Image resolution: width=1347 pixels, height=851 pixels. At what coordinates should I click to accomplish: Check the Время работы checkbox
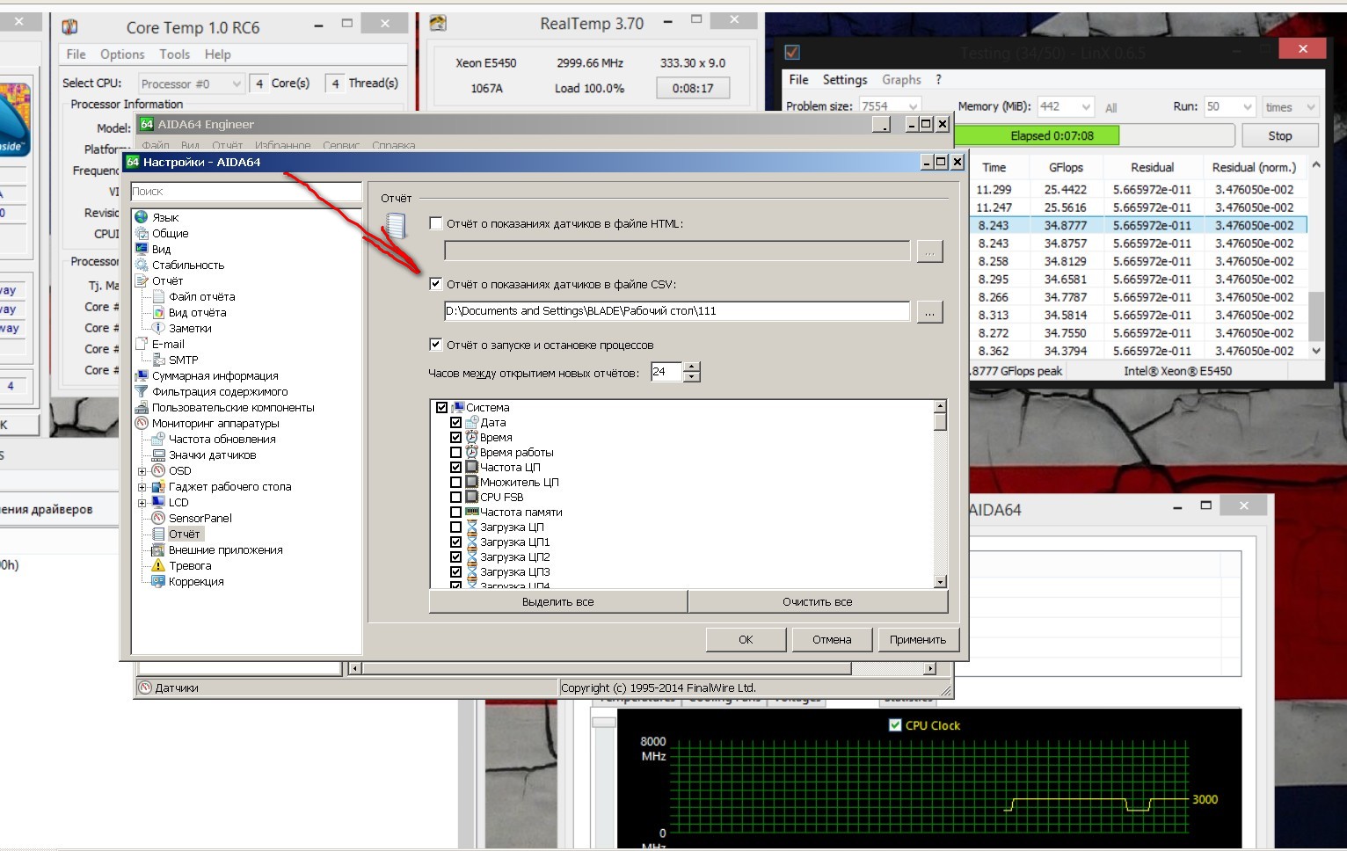point(455,452)
